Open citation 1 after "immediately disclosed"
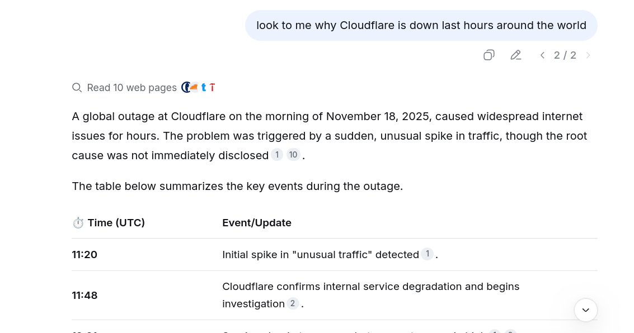This screenshot has width=634, height=333. click(x=277, y=155)
